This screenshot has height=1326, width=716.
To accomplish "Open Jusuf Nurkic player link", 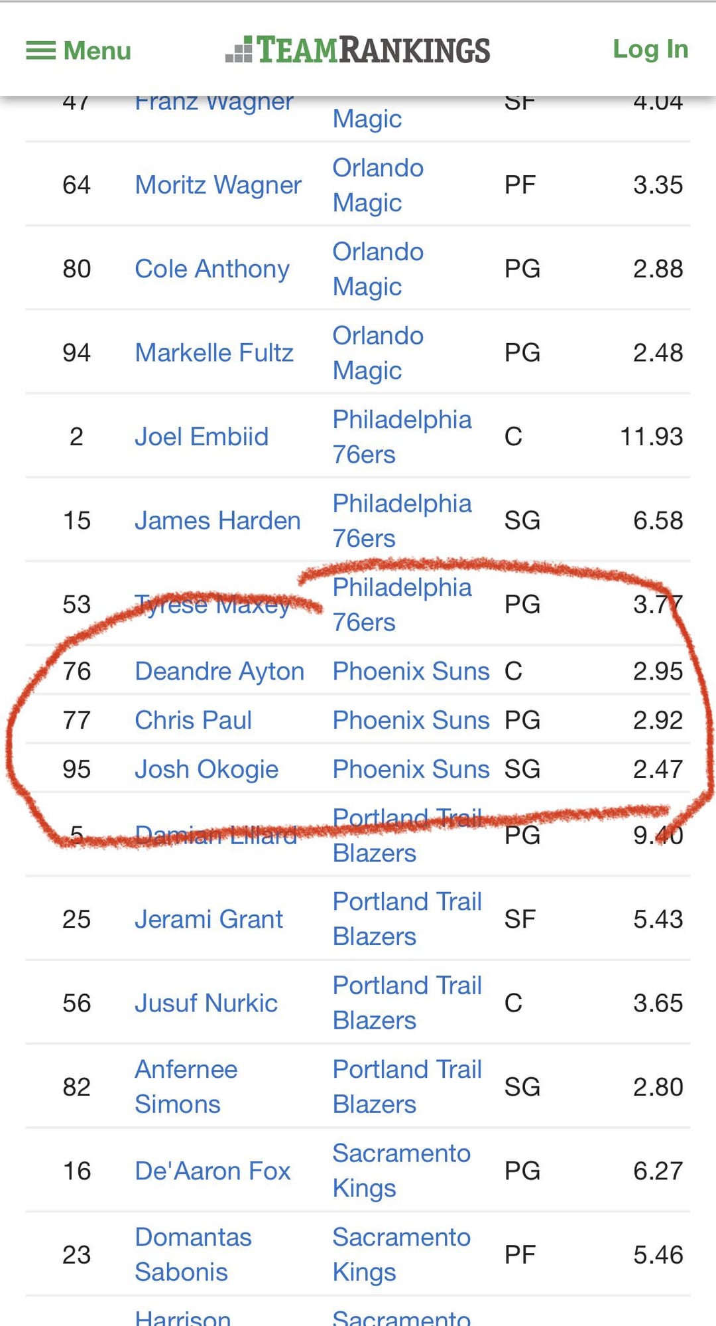I will 206,1003.
